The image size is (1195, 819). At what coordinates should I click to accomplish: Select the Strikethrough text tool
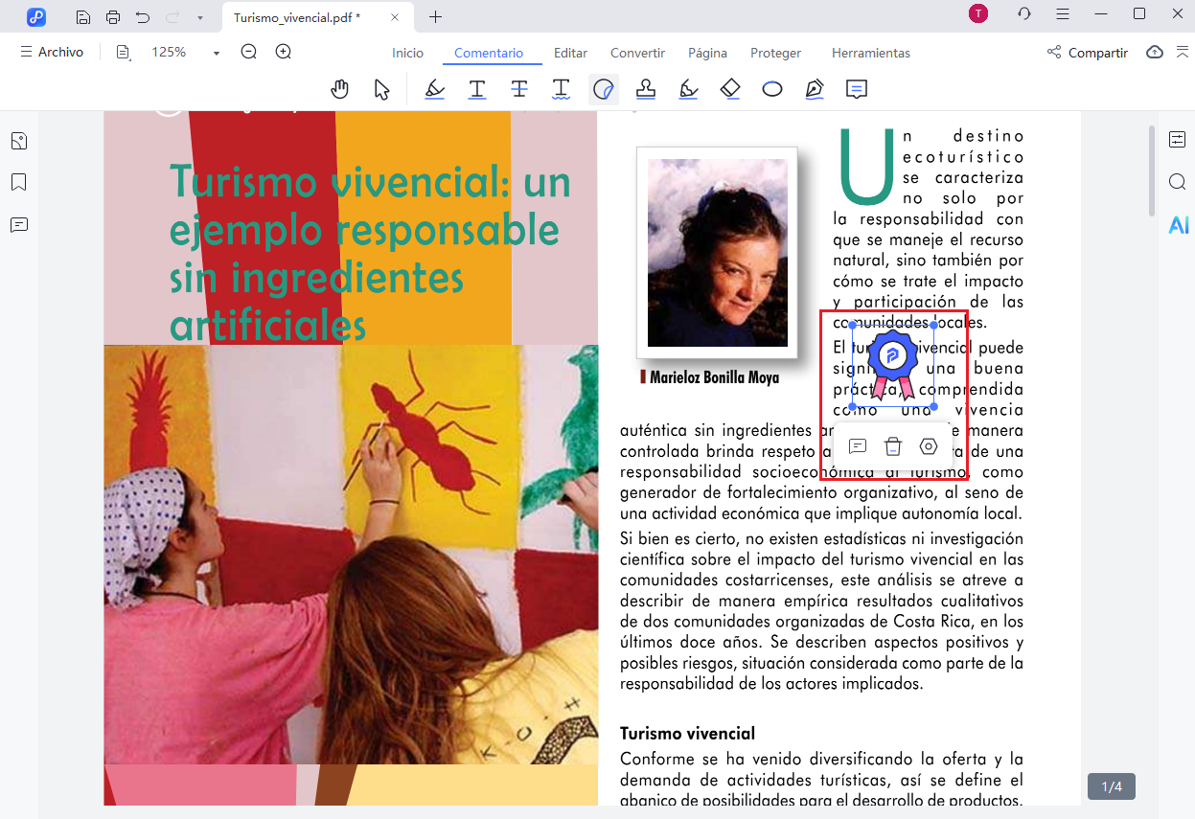519,89
